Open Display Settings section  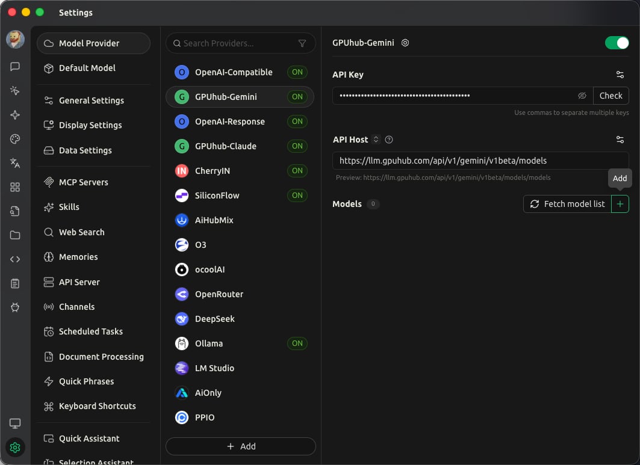pos(93,125)
